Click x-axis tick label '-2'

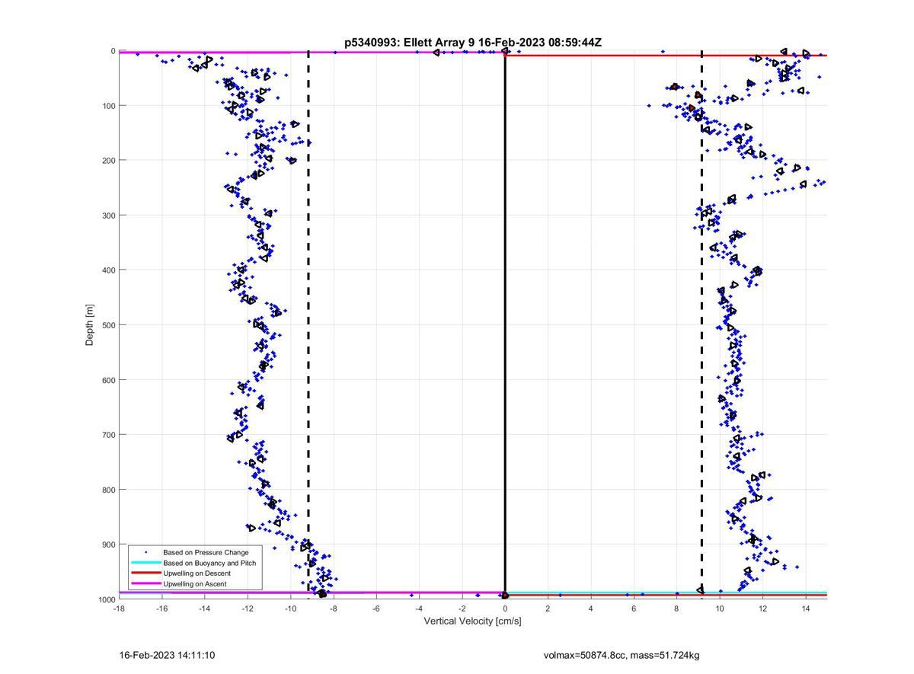pos(462,608)
